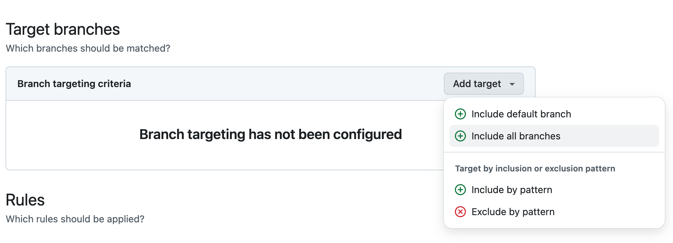Choose Include all branches from the menu
The height and width of the screenshot is (243, 673).
pos(554,136)
